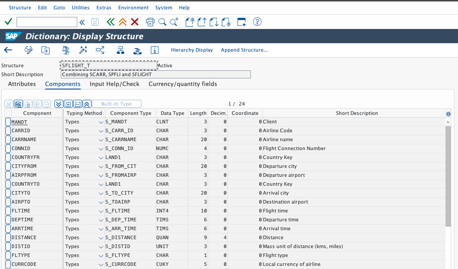458x269 pixels.
Task: Click the Back arrow in application toolbar
Action: (x=8, y=50)
